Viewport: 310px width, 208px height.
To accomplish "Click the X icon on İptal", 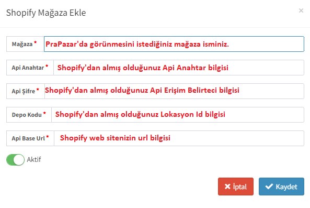I will point(227,187).
